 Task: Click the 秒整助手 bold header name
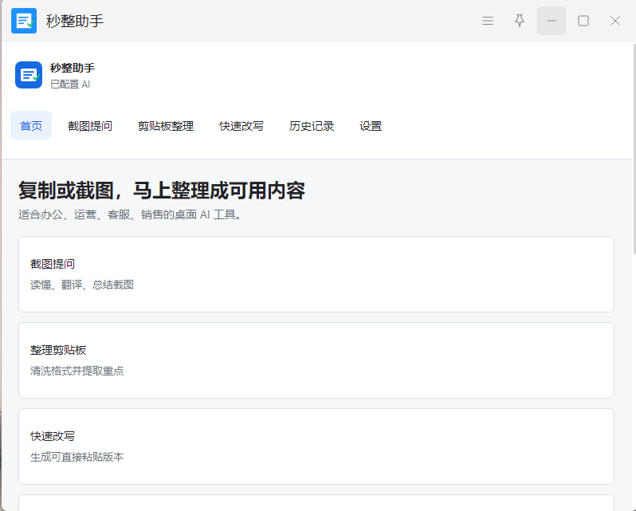(x=73, y=68)
